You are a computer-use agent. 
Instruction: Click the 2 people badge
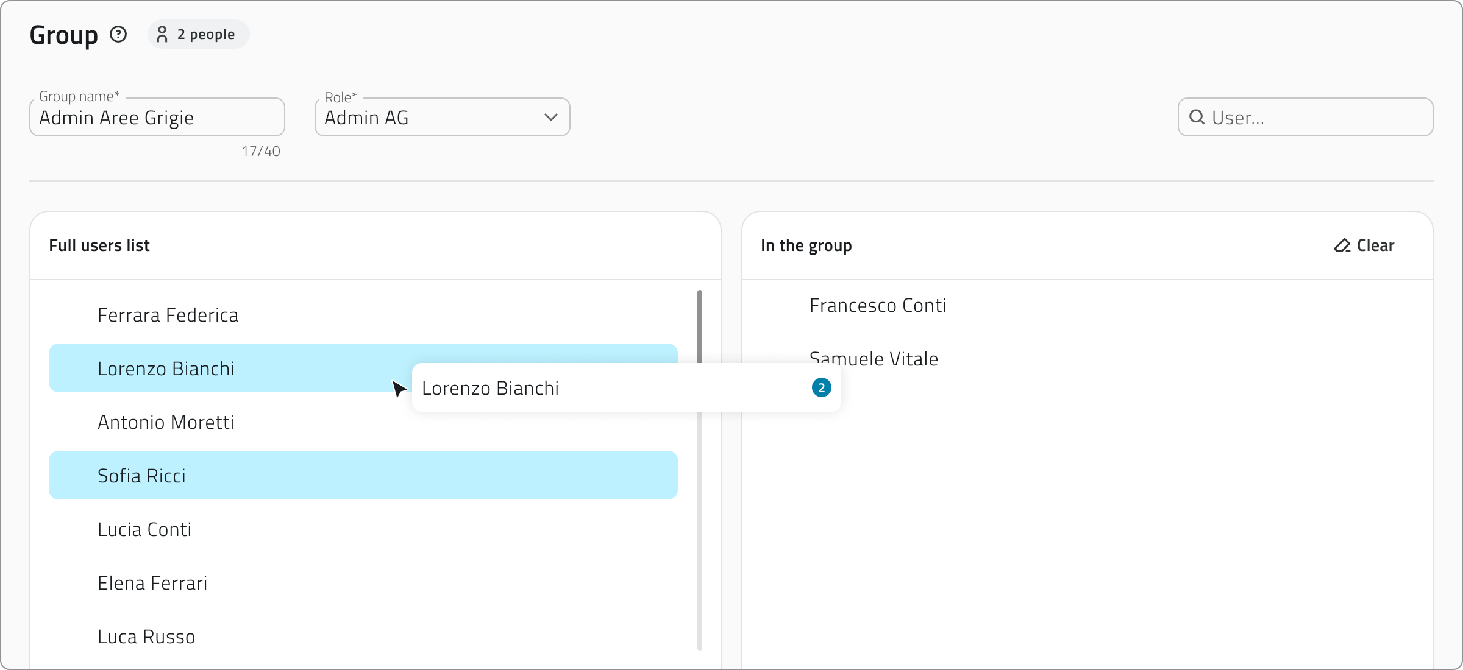[198, 35]
